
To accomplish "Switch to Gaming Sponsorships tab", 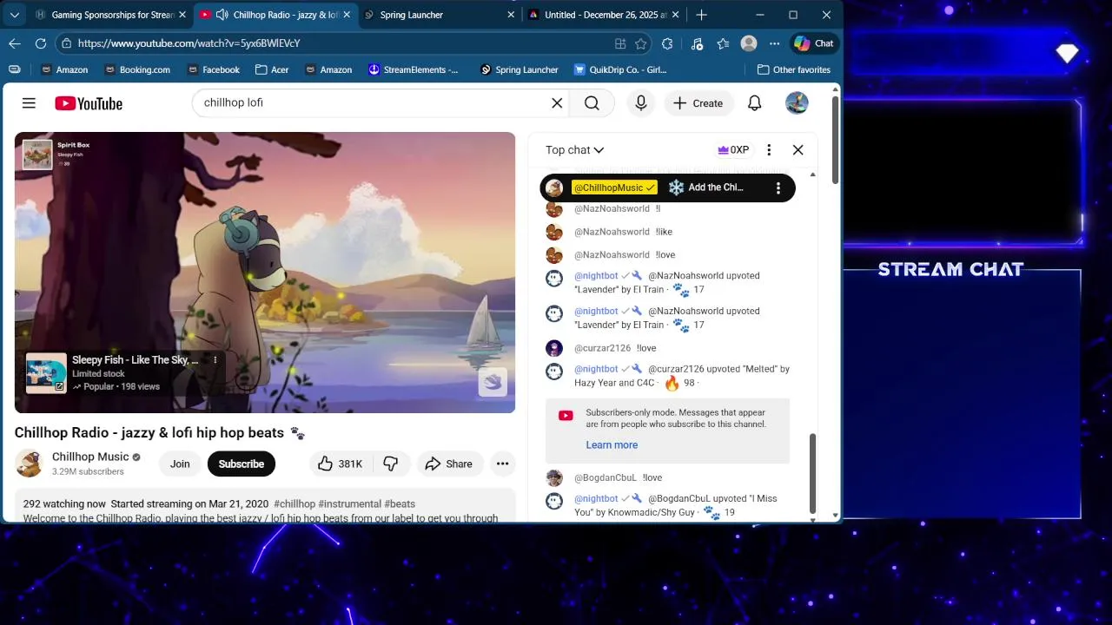I will [x=103, y=15].
